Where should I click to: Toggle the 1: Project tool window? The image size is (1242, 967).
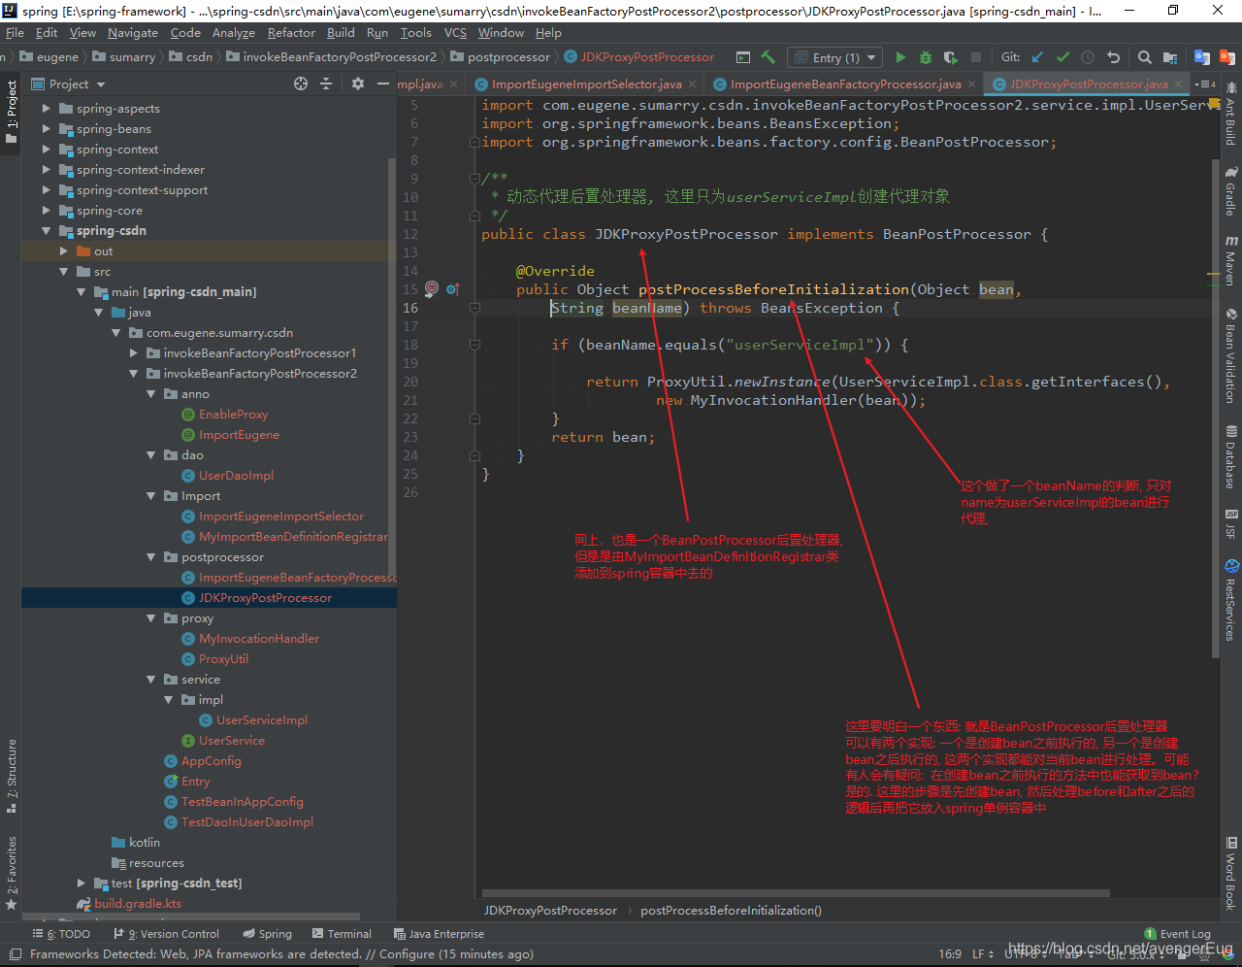(x=11, y=112)
